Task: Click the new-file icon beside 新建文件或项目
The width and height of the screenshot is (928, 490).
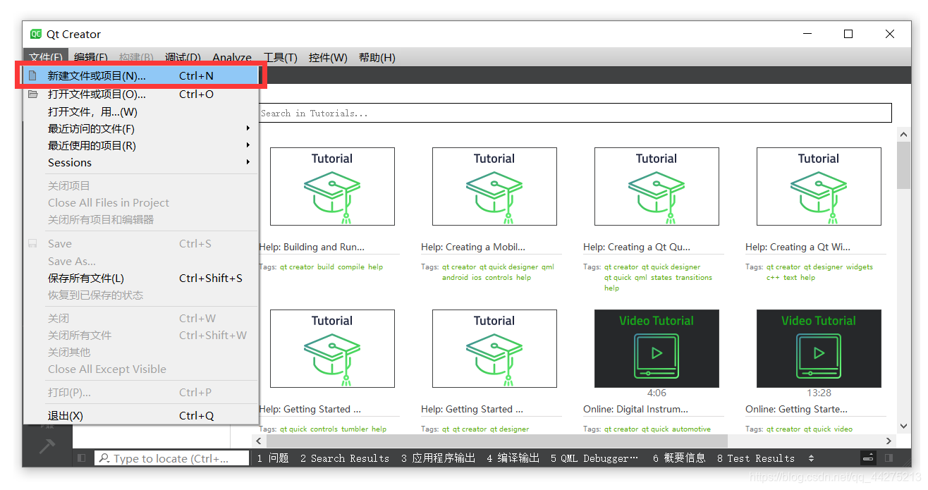Action: coord(32,76)
